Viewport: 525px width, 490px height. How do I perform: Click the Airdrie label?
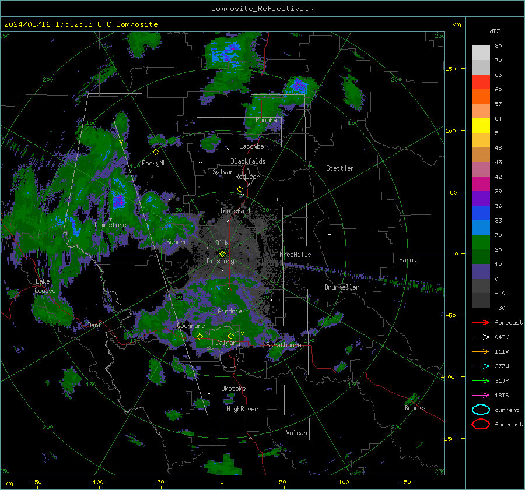[230, 311]
